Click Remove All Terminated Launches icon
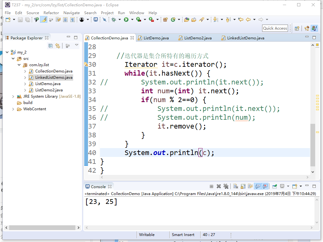323x242 pixels. click(x=226, y=187)
